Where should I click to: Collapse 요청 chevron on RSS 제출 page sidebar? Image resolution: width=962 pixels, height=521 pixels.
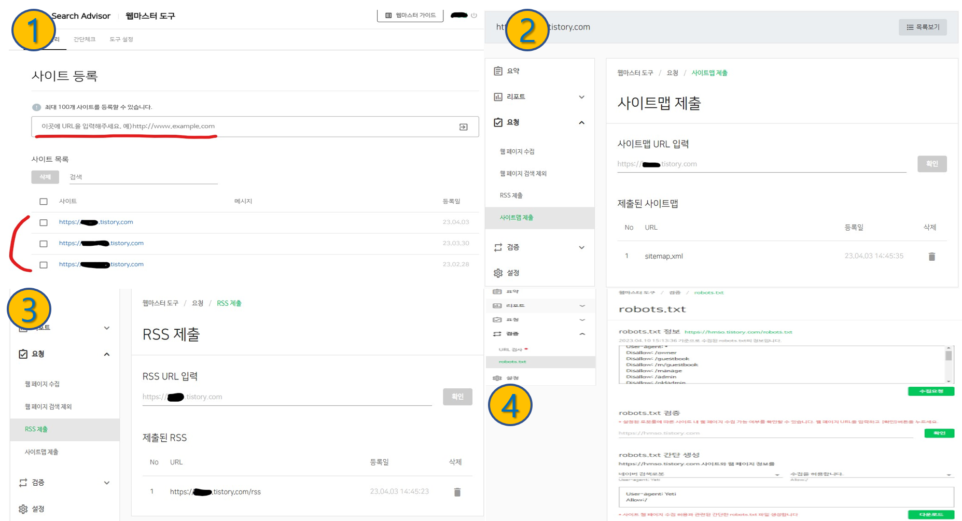click(x=106, y=355)
